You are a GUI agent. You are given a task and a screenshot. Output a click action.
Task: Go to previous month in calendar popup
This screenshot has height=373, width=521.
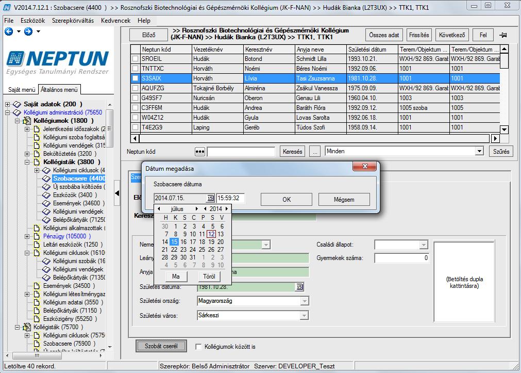point(159,209)
